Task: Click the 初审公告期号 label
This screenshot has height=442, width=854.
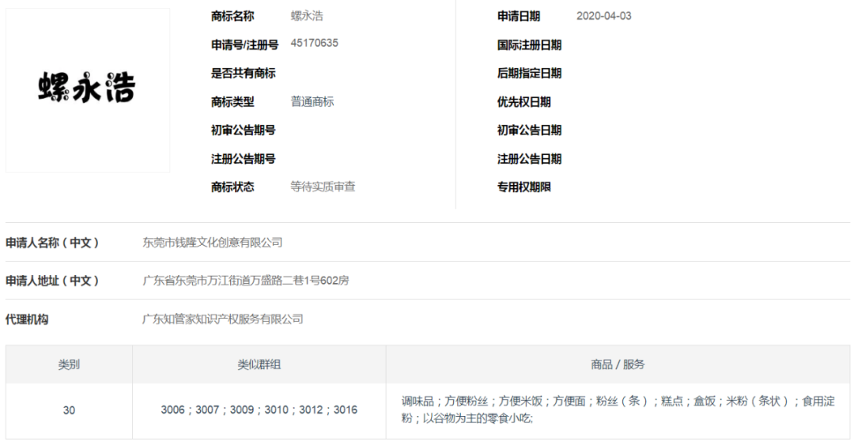Action: [x=244, y=130]
